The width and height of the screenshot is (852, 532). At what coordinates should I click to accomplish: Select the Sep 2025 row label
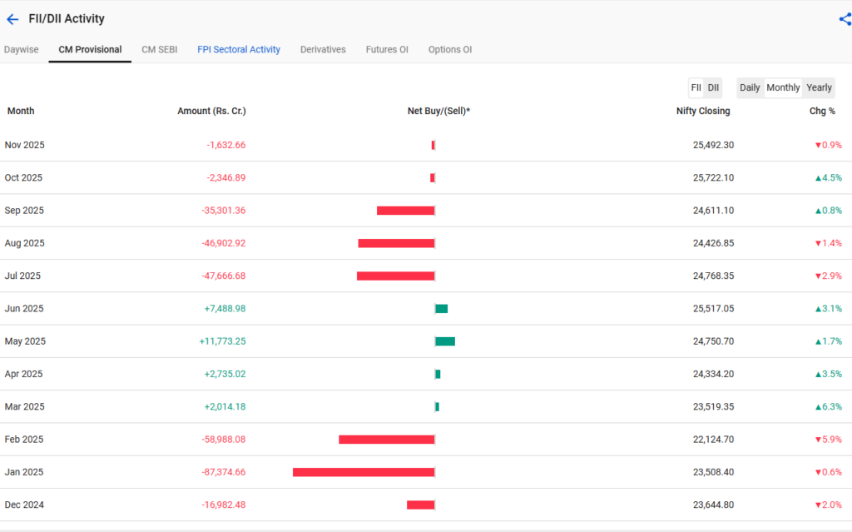point(24,211)
